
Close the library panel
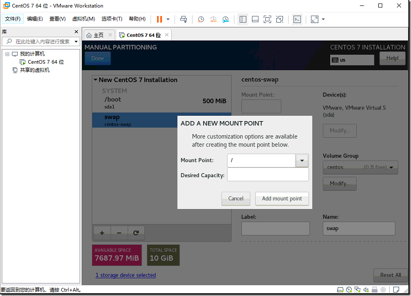tap(76, 32)
